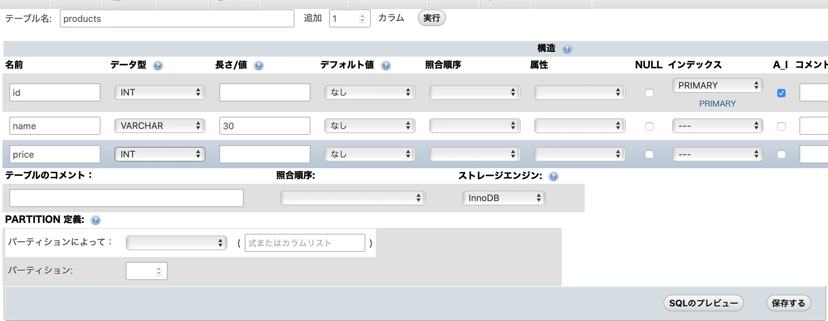
Task: Increase the column count stepper next to 追加
Action: tap(363, 15)
